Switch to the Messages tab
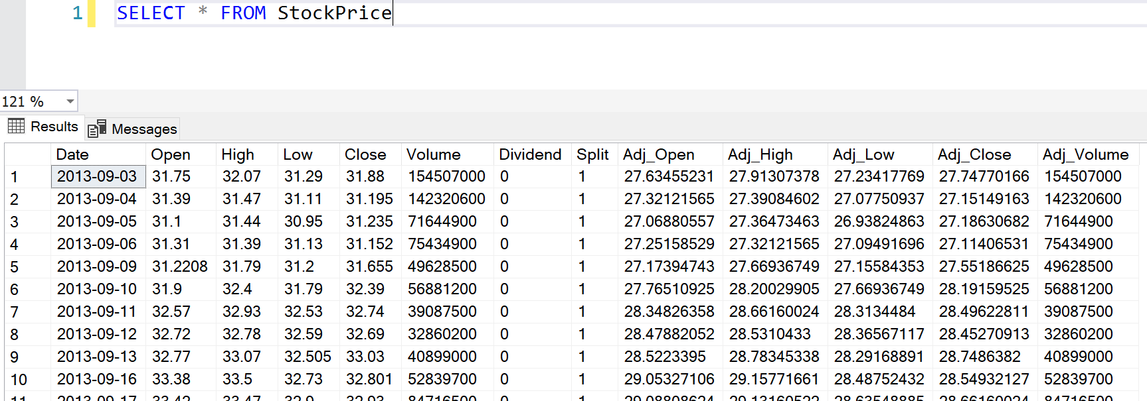1147x401 pixels. (x=144, y=129)
